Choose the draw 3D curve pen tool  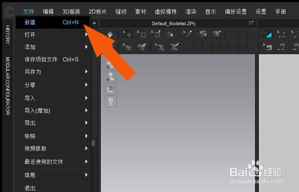[x=174, y=47]
